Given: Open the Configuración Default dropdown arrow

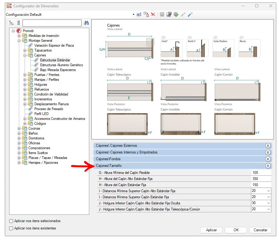Looking at the screenshot, I should (x=133, y=15).
